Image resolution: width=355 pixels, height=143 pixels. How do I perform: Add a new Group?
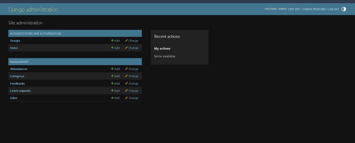[x=115, y=41]
